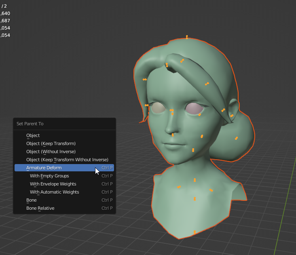296x255 pixels.
Task: Click Armature Deform menu entry
Action: [x=64, y=168]
